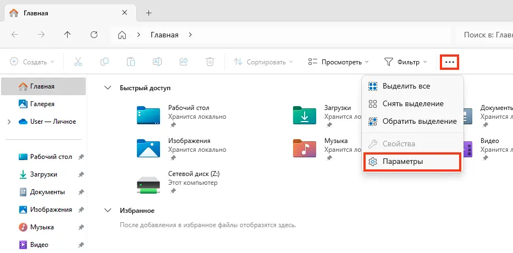
Task: Click the Paste clipboard icon
Action: pos(130,62)
